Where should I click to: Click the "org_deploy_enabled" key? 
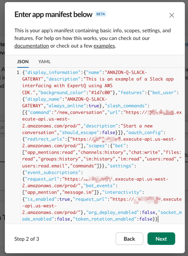tap(113, 212)
